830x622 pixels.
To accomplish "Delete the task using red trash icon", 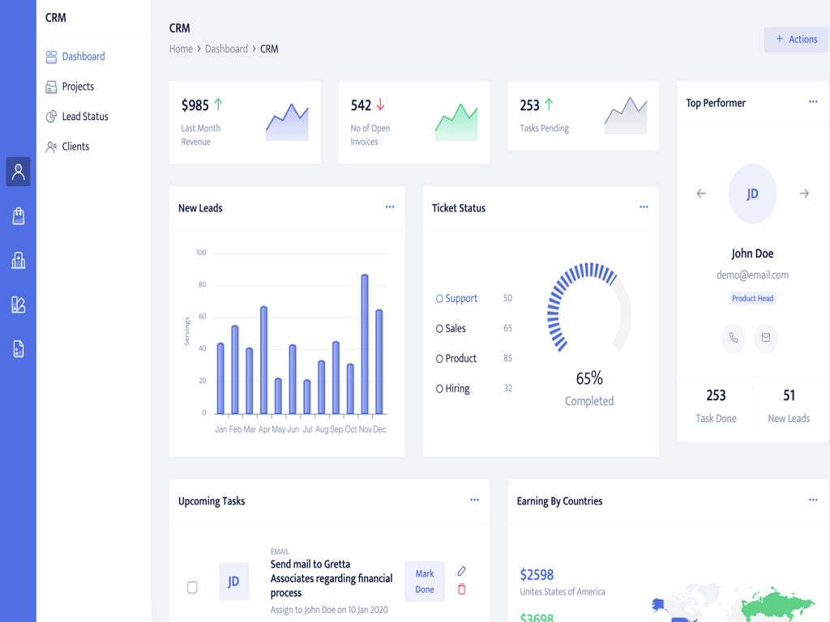I will [x=462, y=590].
